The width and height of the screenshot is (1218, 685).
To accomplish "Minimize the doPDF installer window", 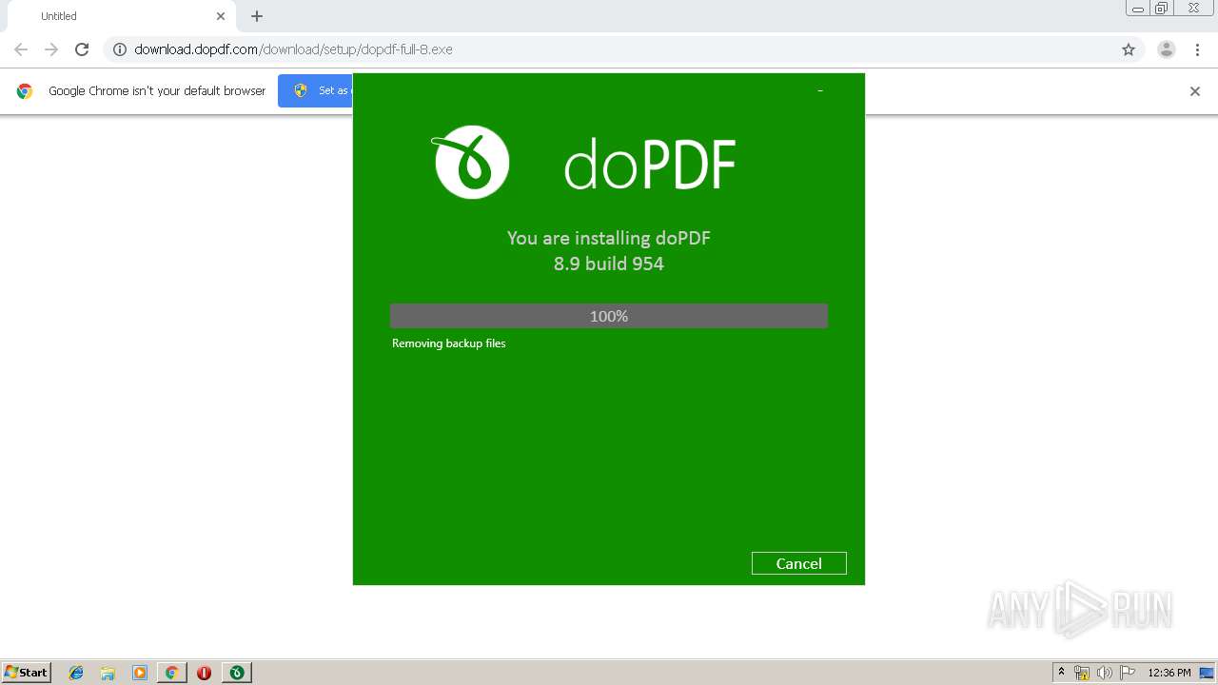I will [x=820, y=90].
